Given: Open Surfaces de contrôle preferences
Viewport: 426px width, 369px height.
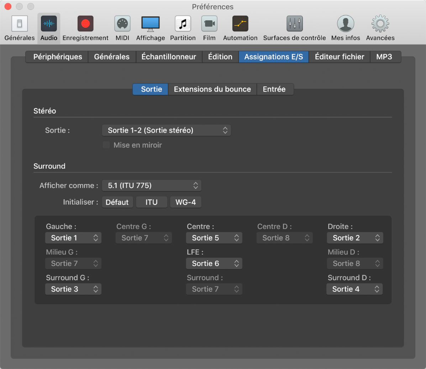Looking at the screenshot, I should [295, 28].
